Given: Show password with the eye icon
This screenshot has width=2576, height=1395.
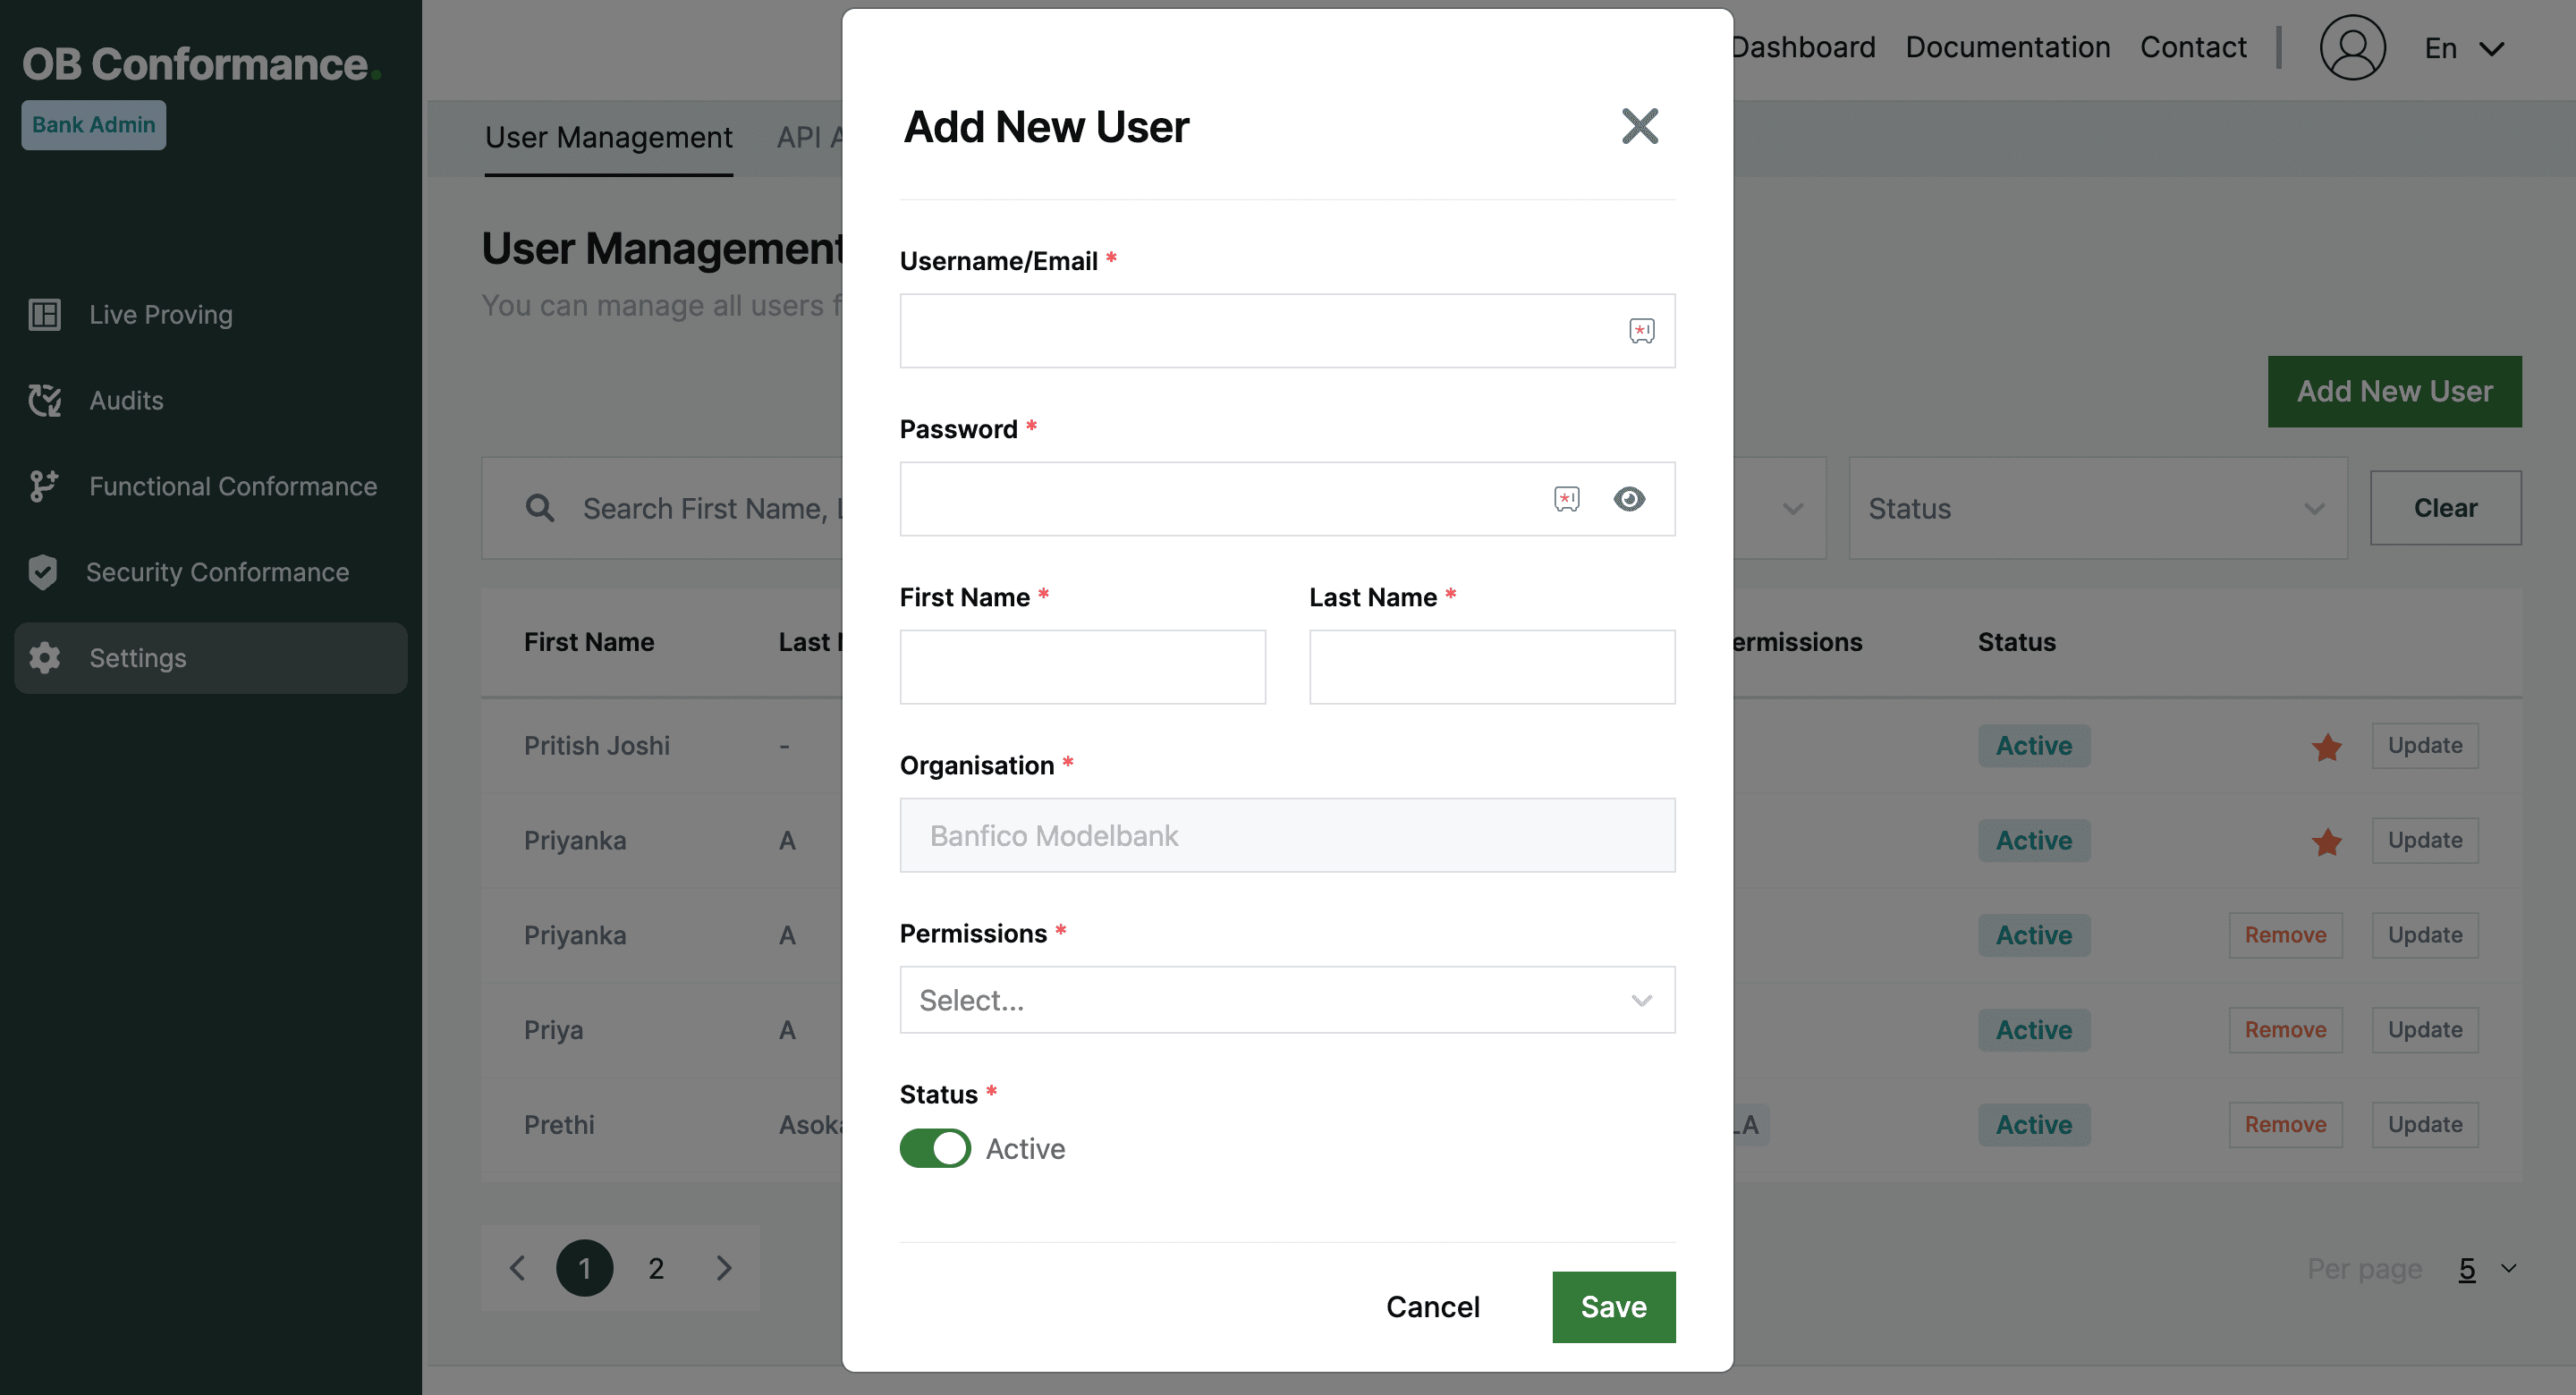Looking at the screenshot, I should (x=1629, y=499).
